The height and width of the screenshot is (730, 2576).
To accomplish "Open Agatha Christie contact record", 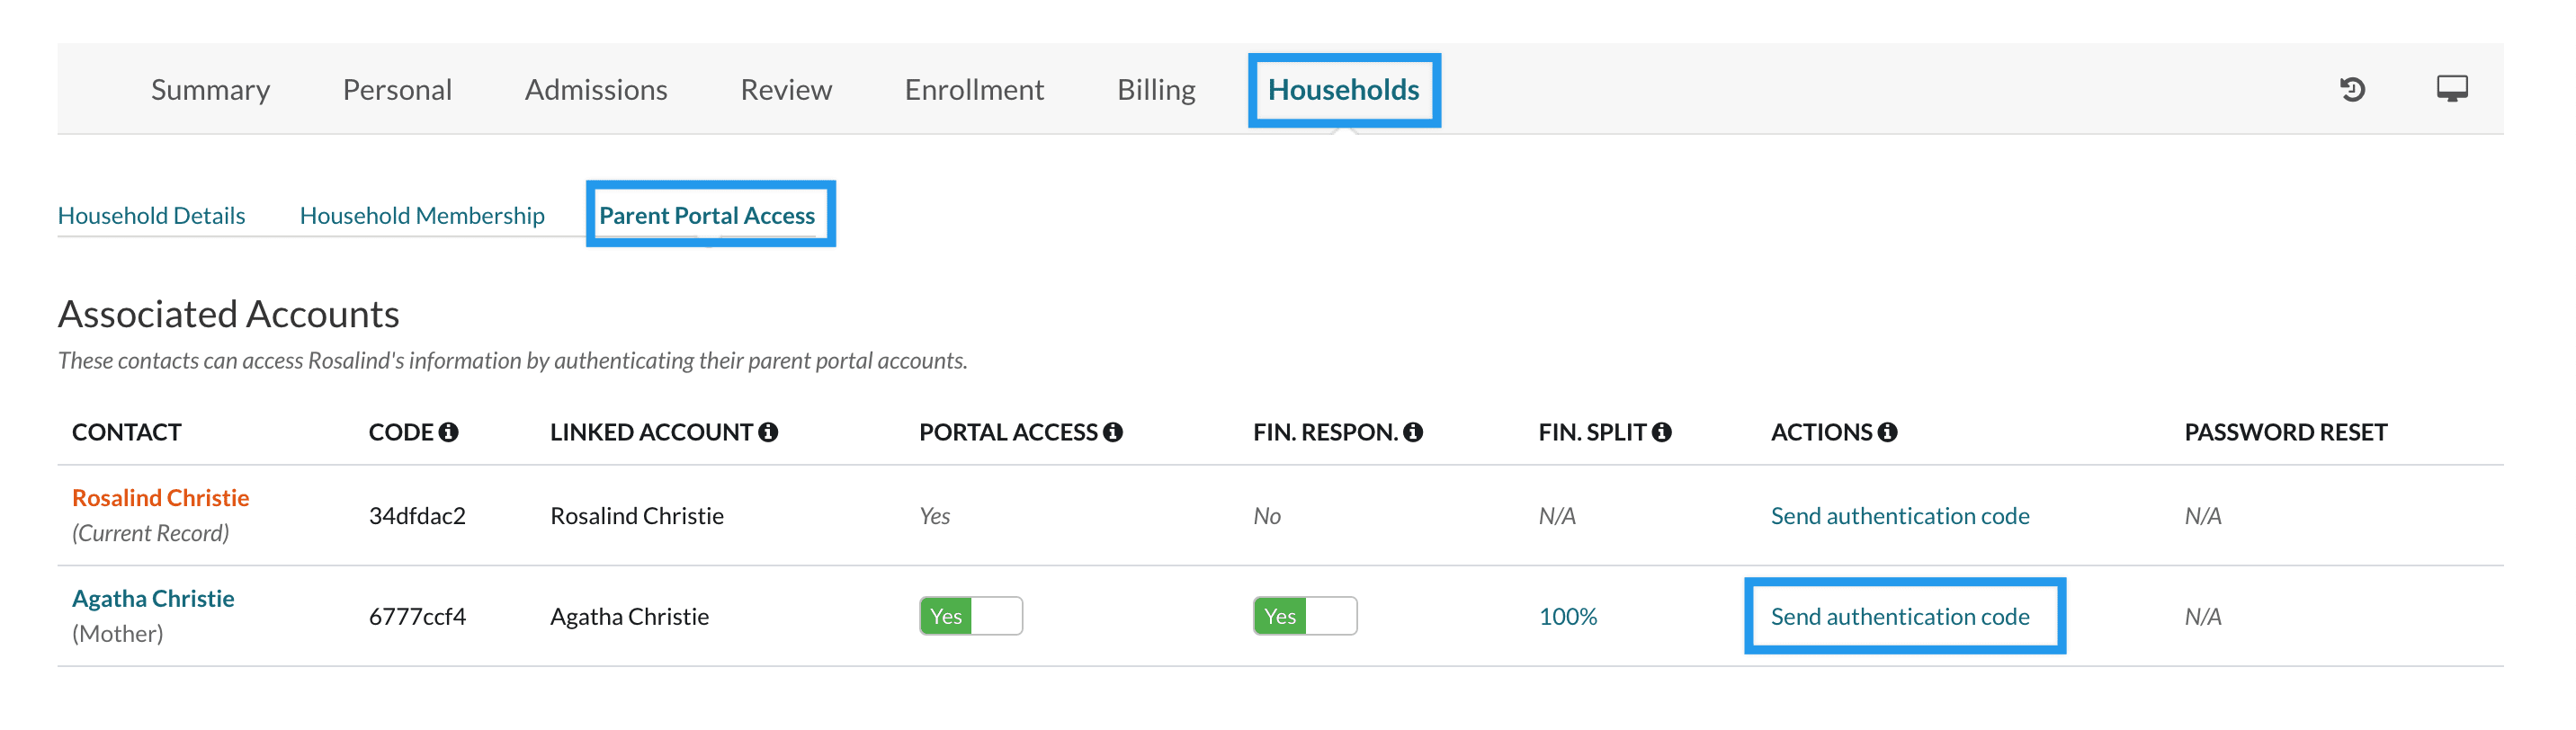I will click(x=153, y=598).
